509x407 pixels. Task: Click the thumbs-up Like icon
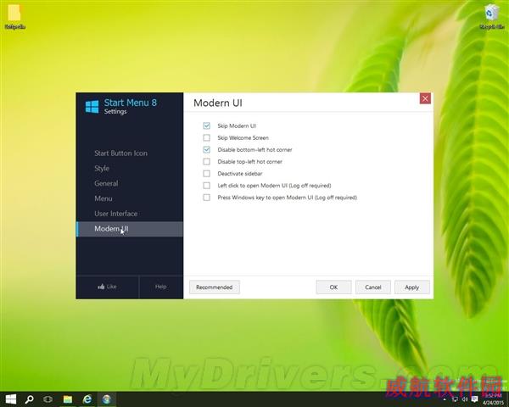[101, 287]
